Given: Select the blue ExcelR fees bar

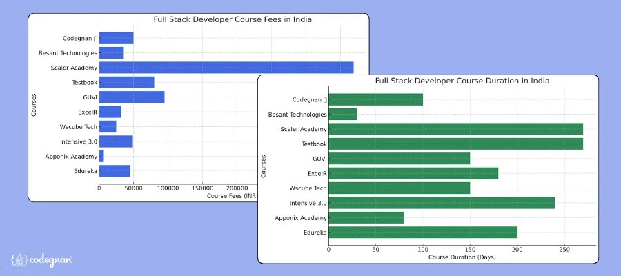Looking at the screenshot, I should pyautogui.click(x=110, y=112).
